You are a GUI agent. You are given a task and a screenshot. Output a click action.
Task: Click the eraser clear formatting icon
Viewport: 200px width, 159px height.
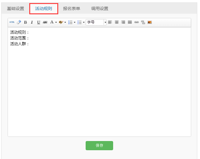[x=19, y=22]
